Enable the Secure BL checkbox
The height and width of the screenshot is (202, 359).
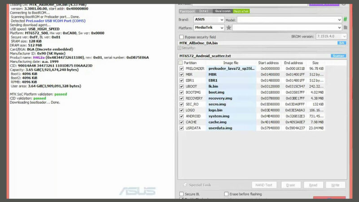coord(182,194)
